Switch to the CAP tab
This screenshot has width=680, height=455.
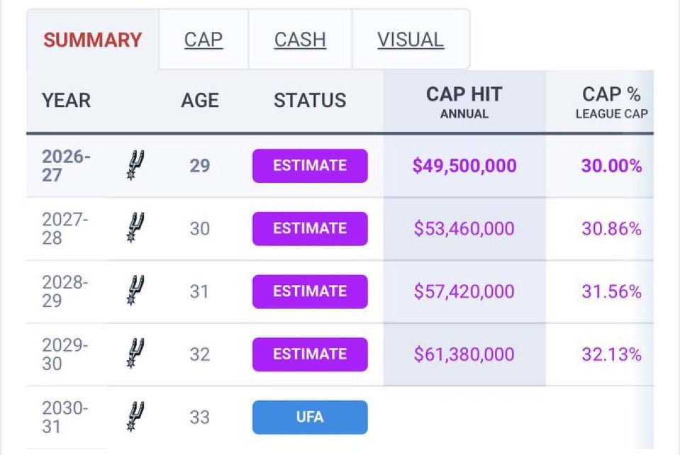[204, 40]
